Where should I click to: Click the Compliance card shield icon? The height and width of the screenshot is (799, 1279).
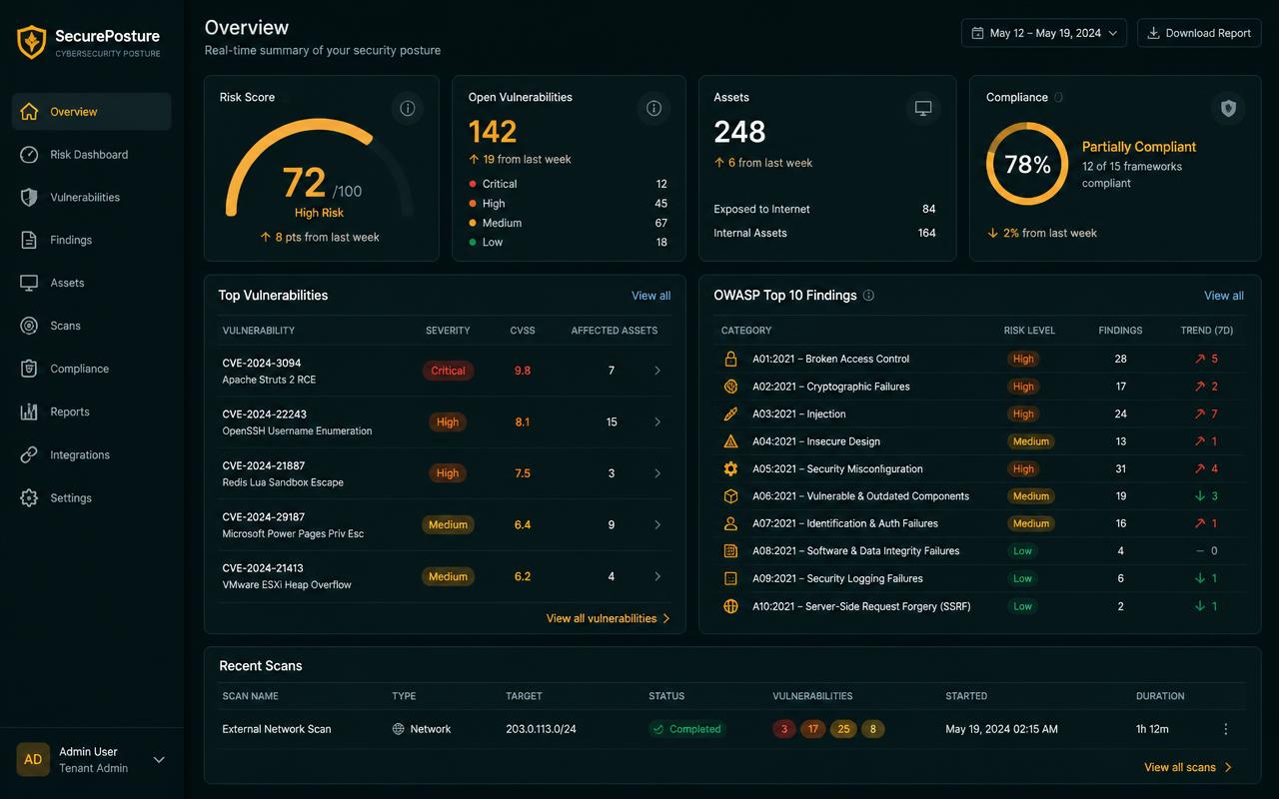1229,108
